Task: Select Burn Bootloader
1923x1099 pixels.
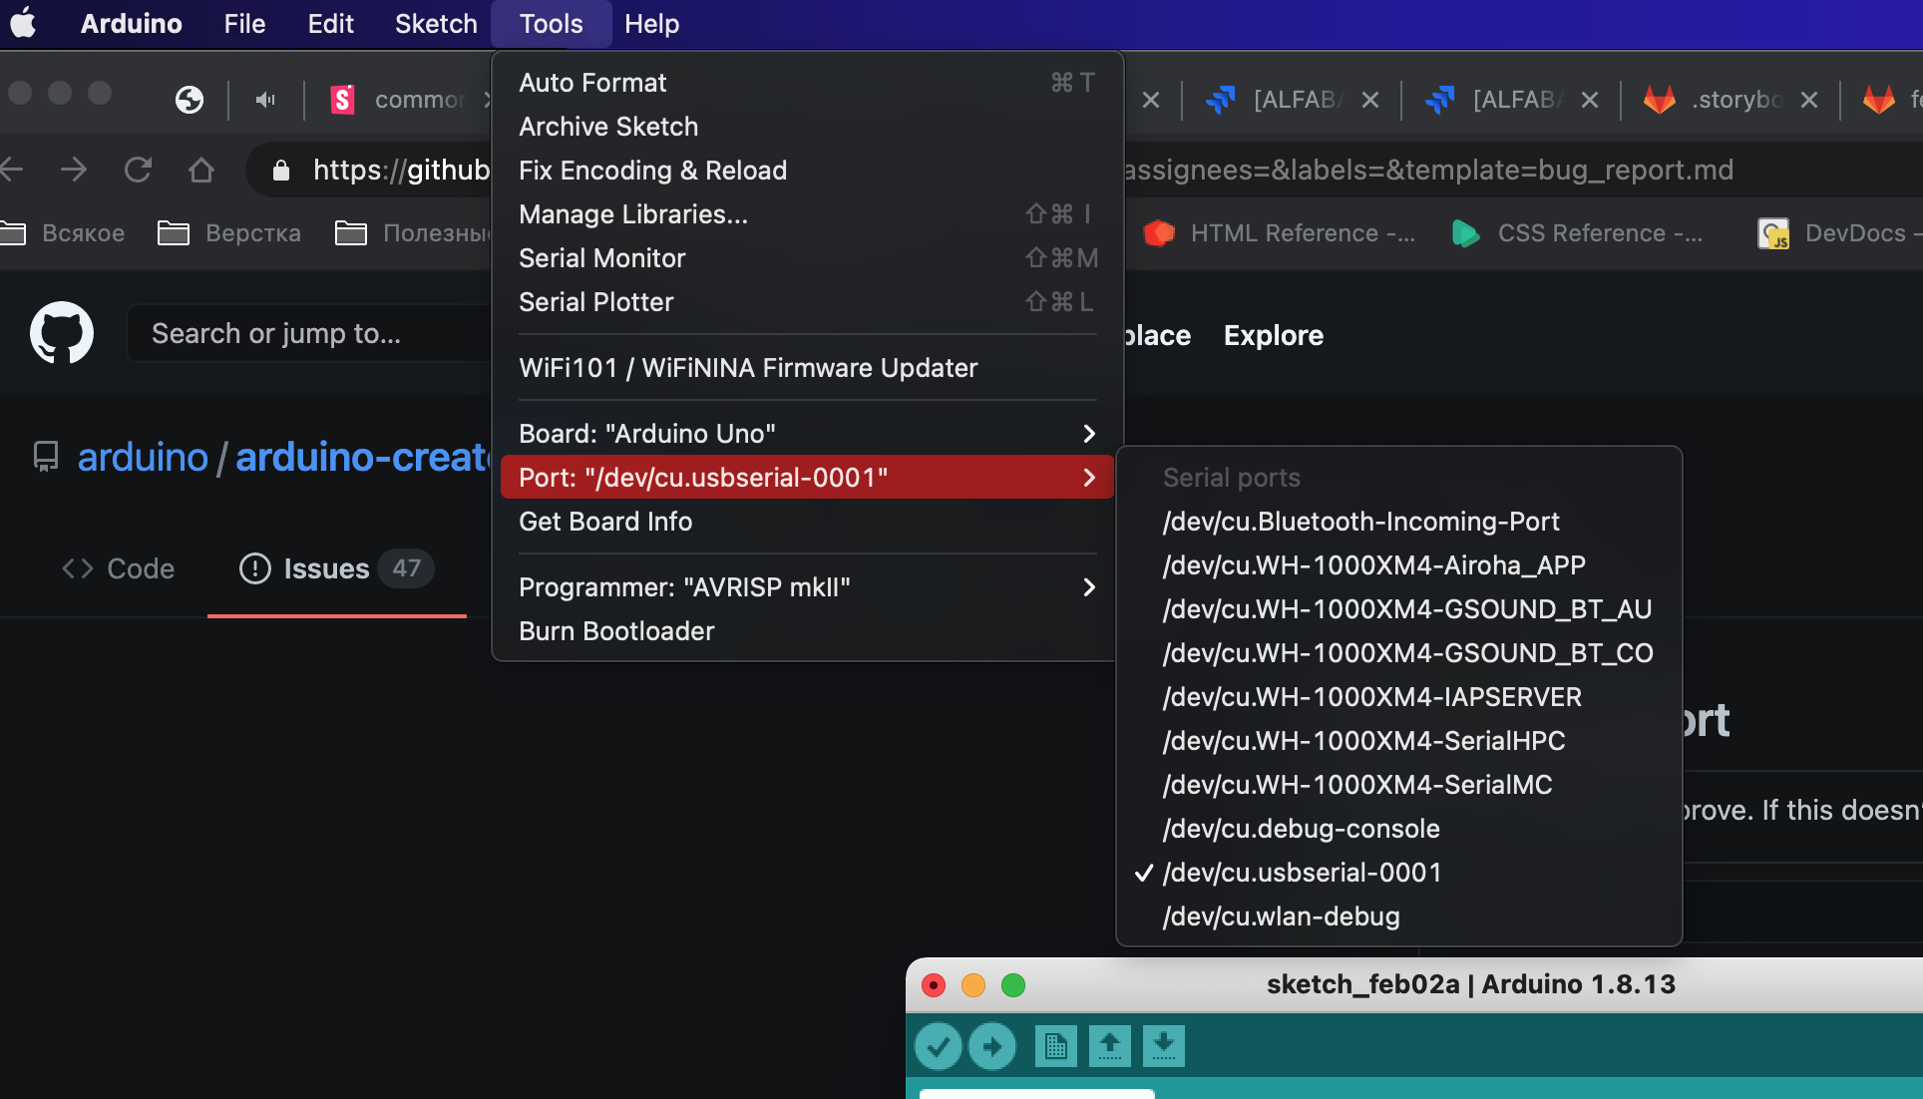Action: 807,631
